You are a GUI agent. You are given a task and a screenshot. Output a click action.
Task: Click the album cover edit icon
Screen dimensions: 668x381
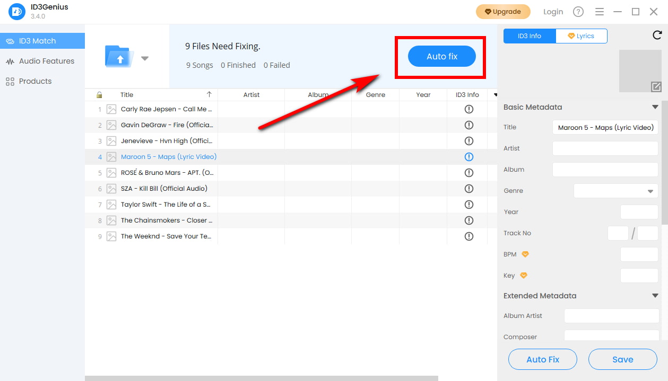pos(656,87)
